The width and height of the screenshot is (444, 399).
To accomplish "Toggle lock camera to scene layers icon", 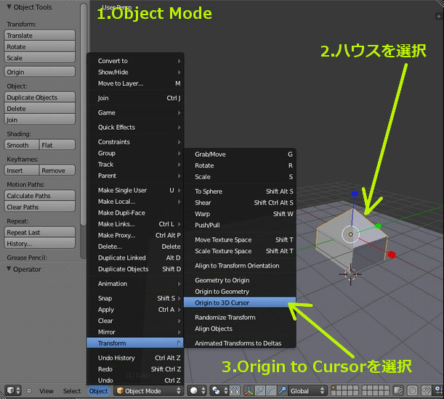I will (398, 390).
